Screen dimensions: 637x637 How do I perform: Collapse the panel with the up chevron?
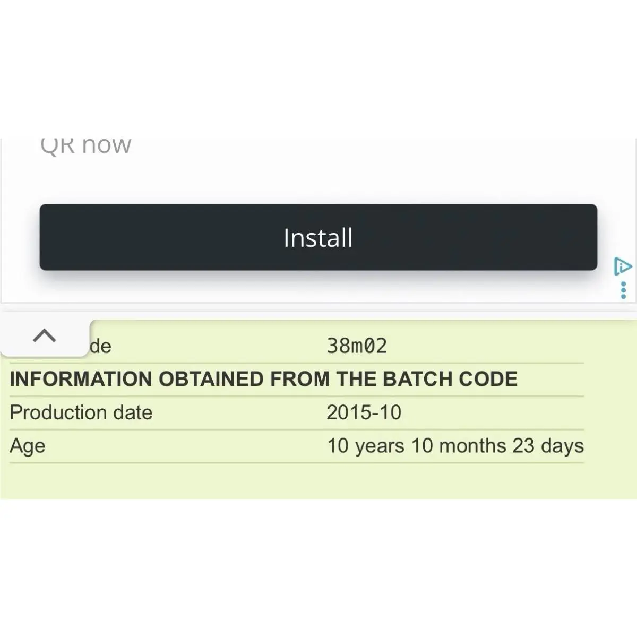(x=45, y=335)
